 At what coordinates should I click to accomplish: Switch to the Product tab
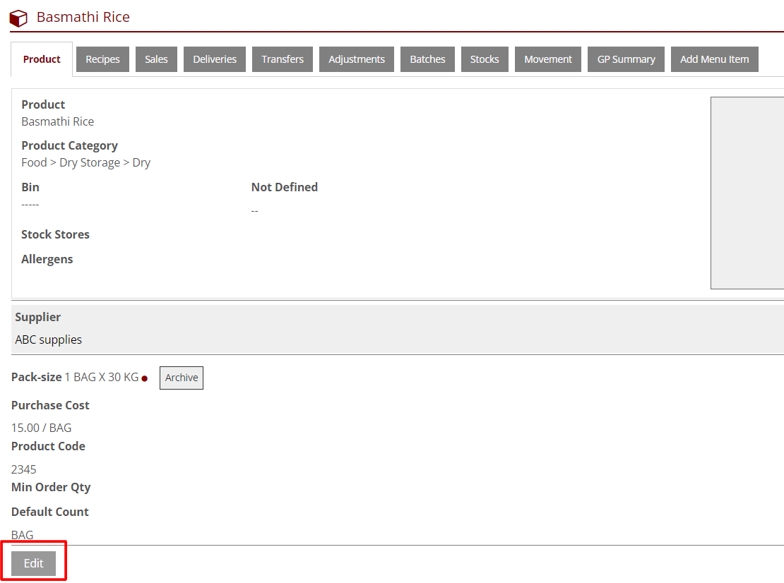[x=42, y=59]
